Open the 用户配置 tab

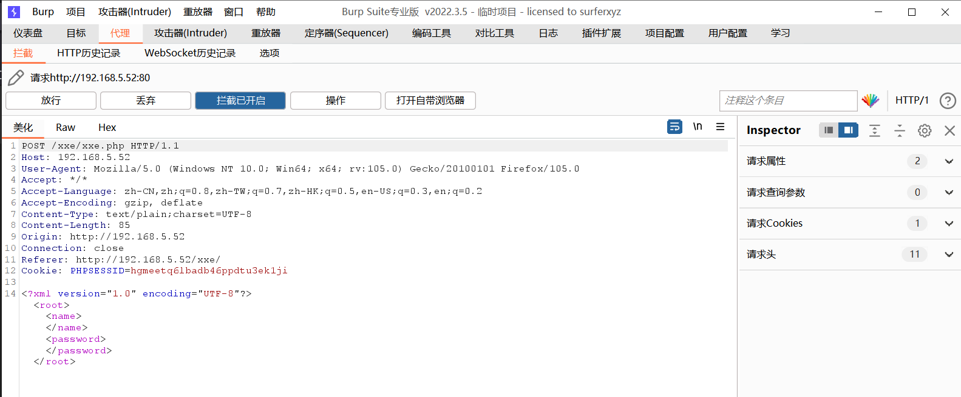[x=728, y=33]
